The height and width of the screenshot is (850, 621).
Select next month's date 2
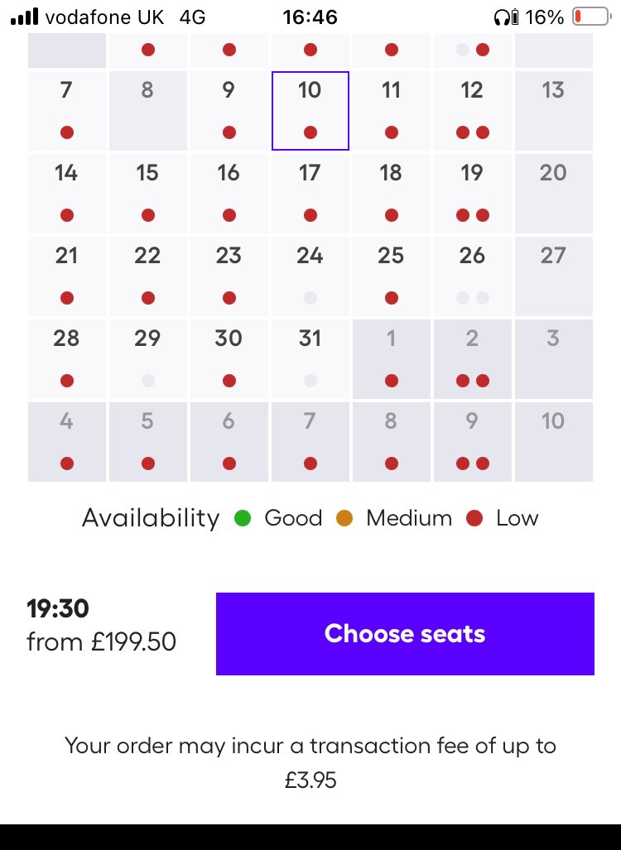pos(473,359)
